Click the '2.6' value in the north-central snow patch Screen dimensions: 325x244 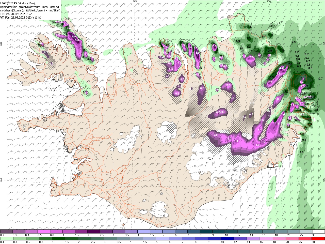click(228, 85)
